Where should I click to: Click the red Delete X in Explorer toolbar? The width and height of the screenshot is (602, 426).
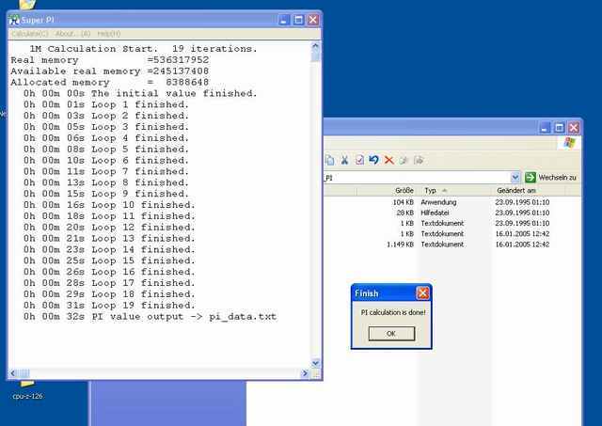[x=388, y=160]
